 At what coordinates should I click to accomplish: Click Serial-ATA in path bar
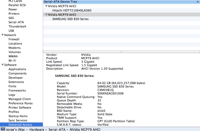57,129
